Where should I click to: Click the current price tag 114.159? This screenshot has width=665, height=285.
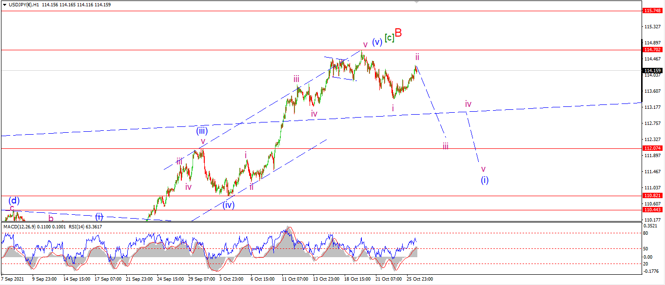(652, 70)
